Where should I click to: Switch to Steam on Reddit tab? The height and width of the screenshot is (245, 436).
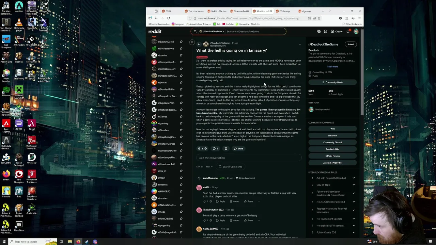pyautogui.click(x=239, y=11)
